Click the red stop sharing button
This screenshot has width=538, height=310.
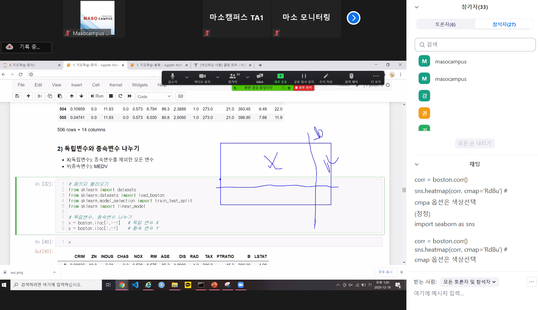click(x=304, y=88)
